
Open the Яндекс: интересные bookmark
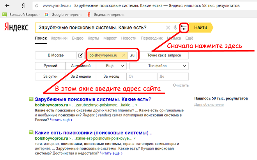106,15
